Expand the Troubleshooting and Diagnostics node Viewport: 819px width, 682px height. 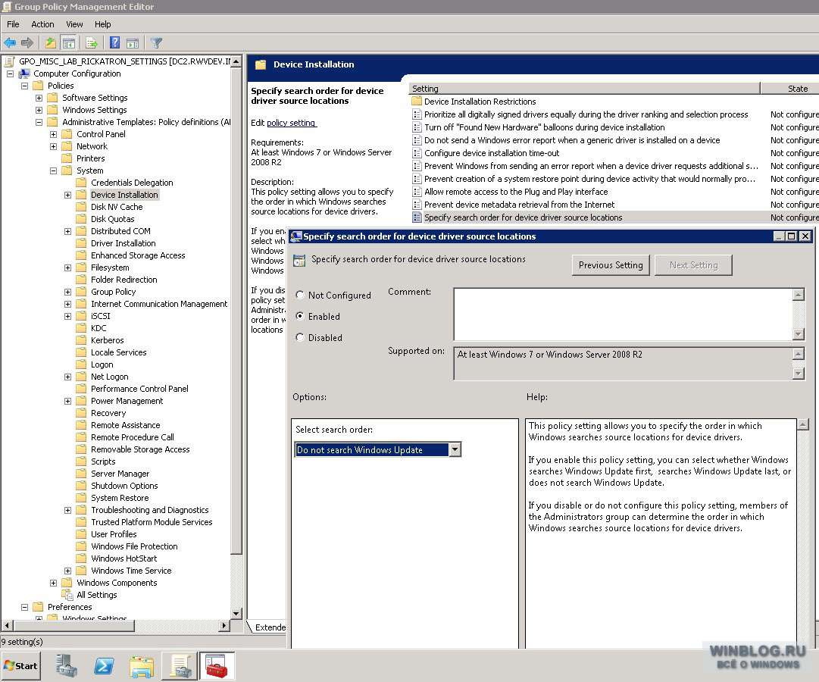68,510
